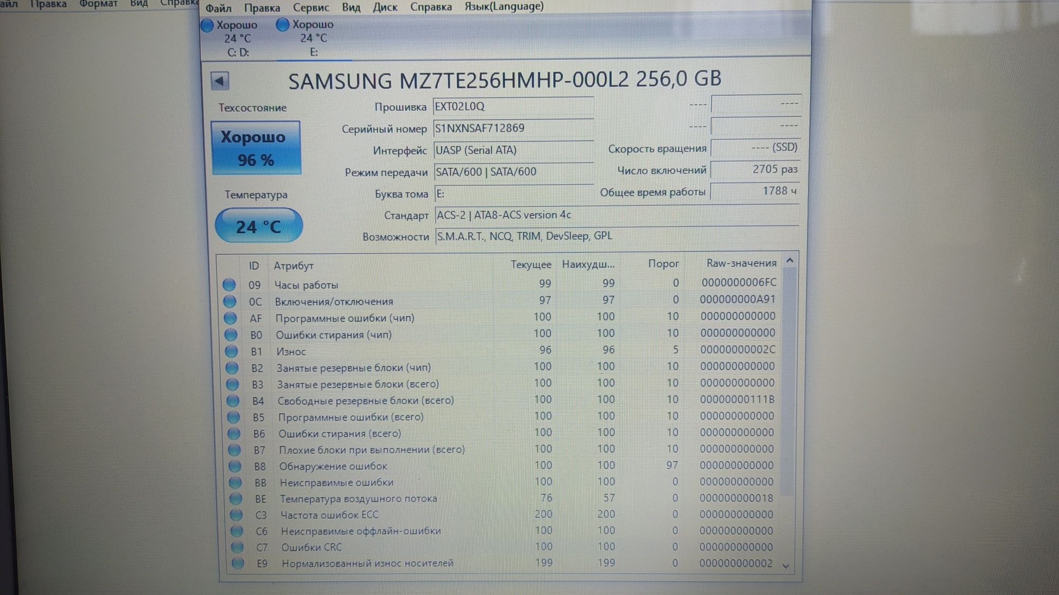Select the Часы работы attribute row

[500, 284]
